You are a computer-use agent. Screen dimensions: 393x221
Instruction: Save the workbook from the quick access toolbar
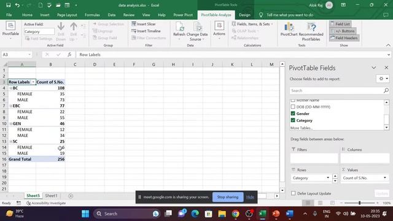point(8,5)
